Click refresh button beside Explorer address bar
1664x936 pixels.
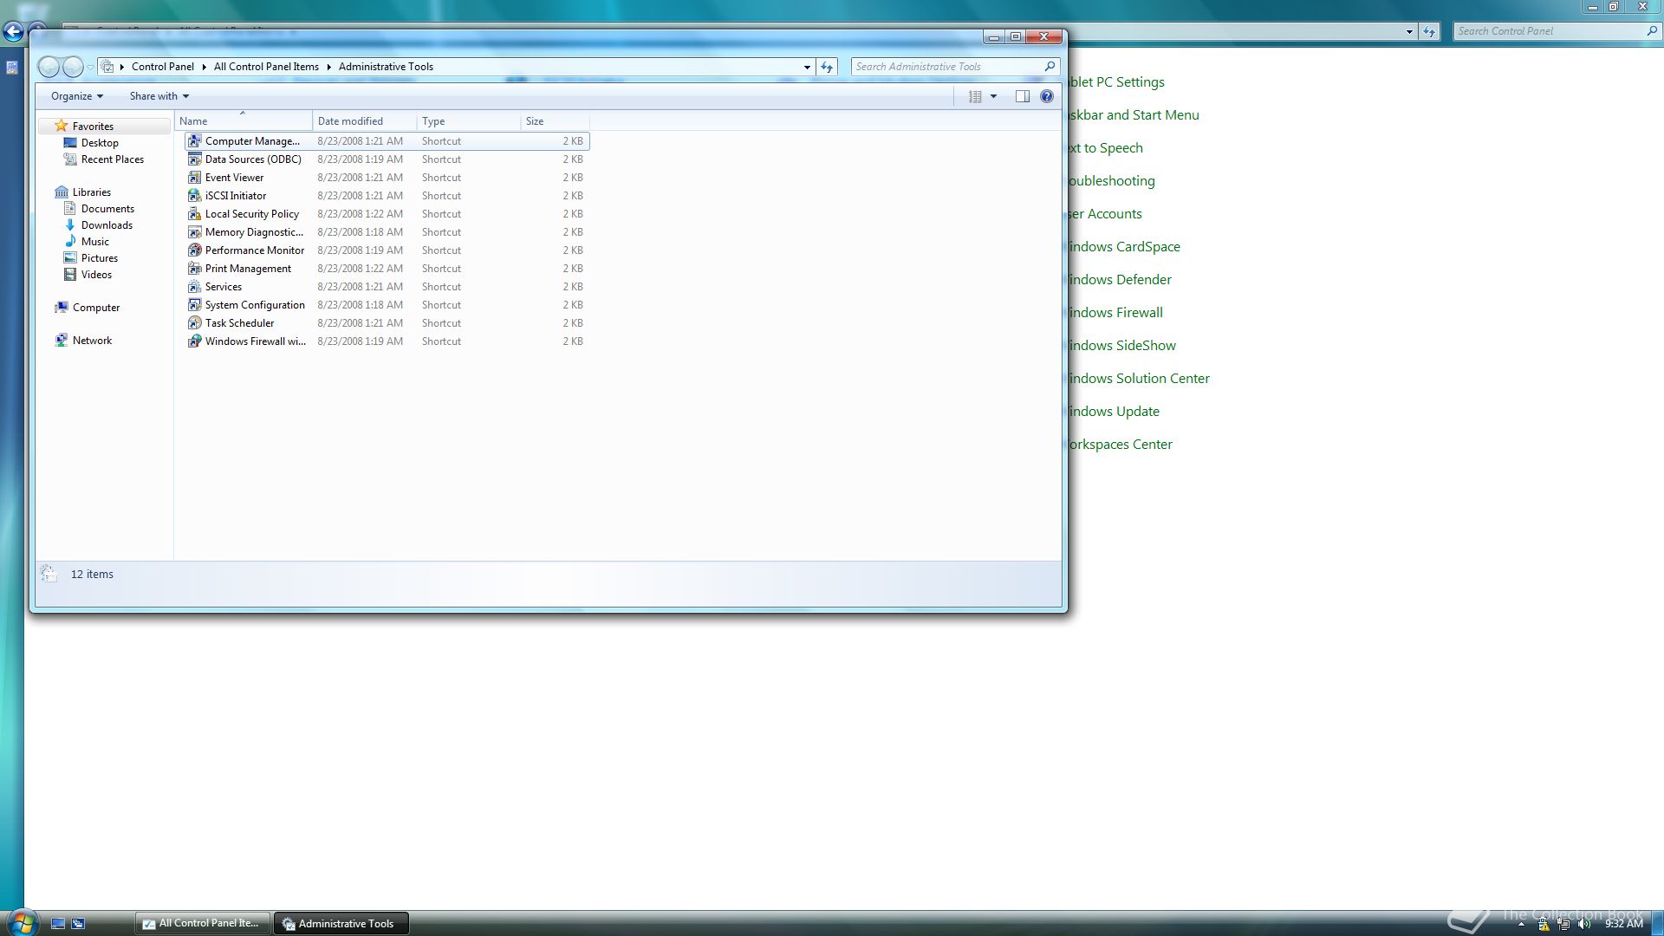pos(827,67)
